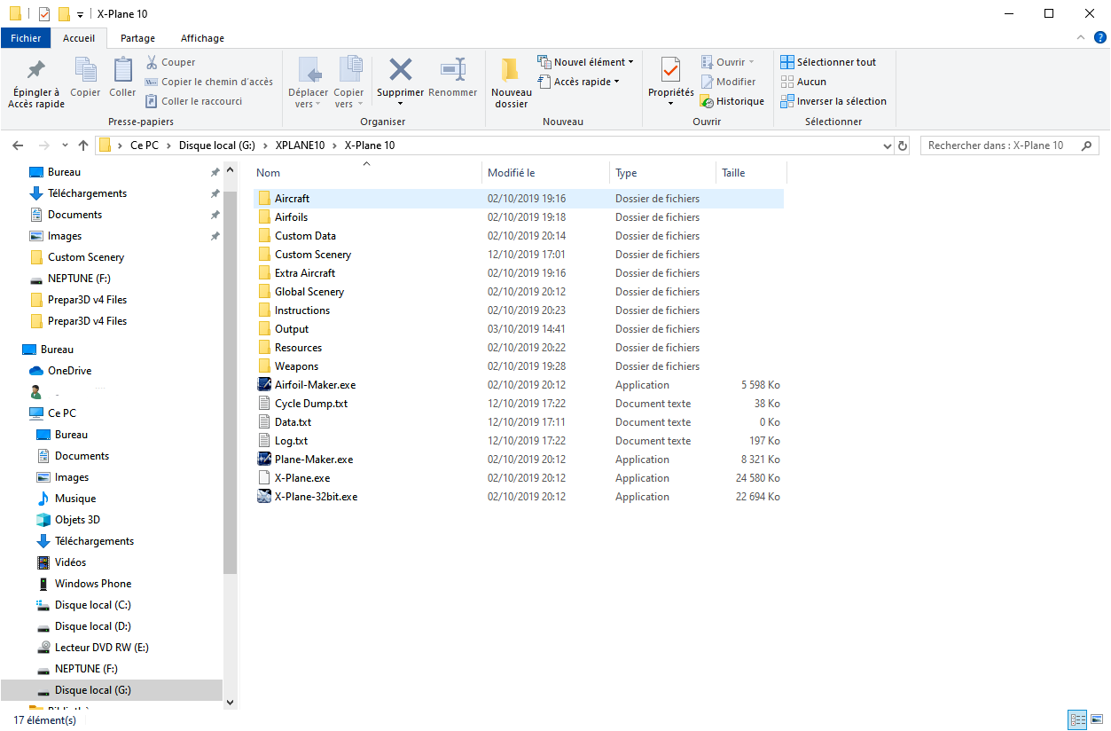Switch to the Accueil tab
The image size is (1111, 731).
[79, 38]
